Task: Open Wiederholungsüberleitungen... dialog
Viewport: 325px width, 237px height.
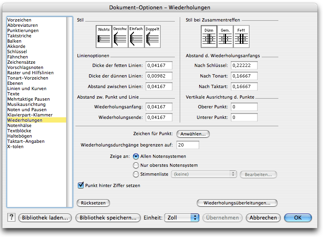Action: tap(237, 203)
